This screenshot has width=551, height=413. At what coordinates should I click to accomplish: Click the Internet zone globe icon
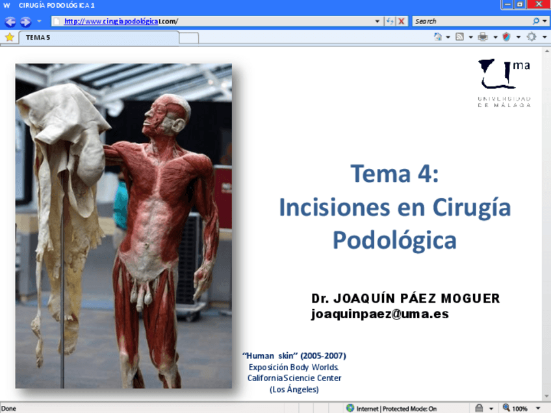pos(350,408)
